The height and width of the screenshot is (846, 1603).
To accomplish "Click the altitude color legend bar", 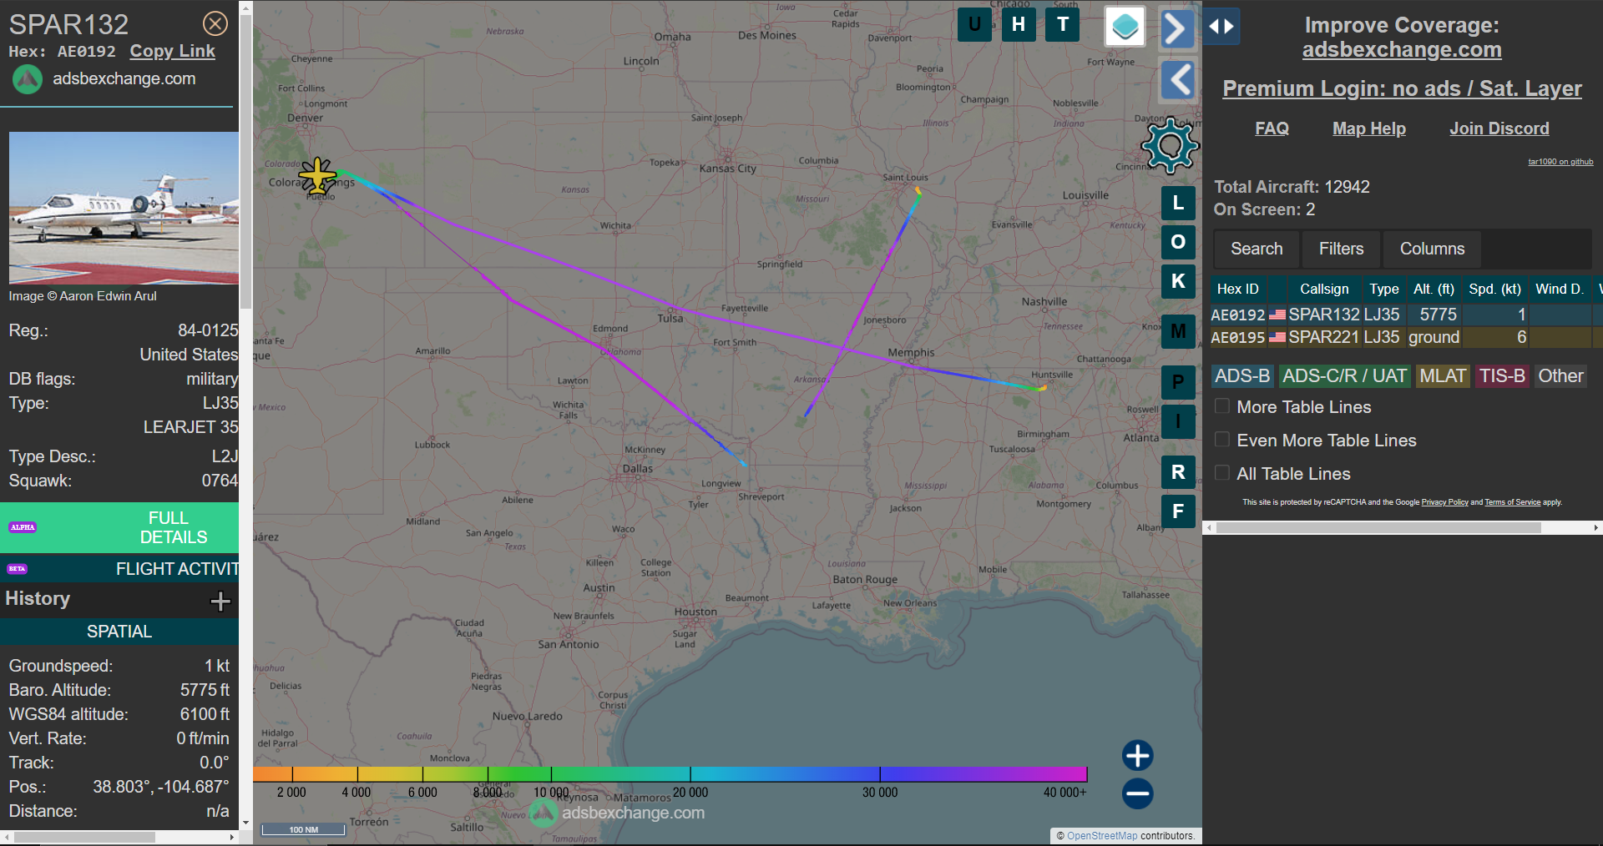I will coord(670,774).
